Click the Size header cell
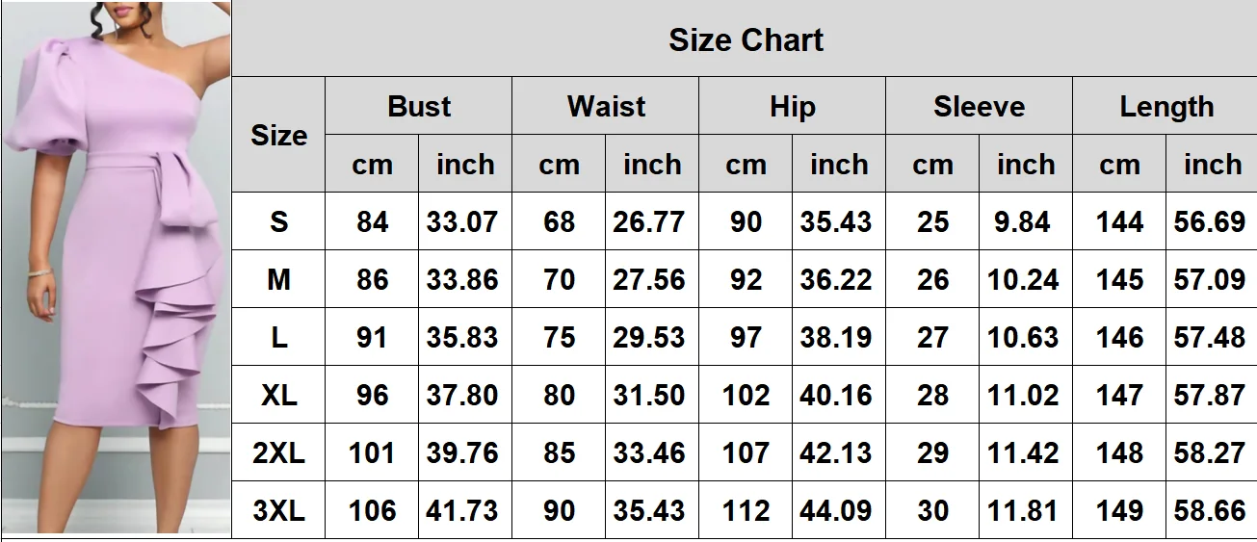Viewport: 1257px width, 542px height. click(278, 135)
